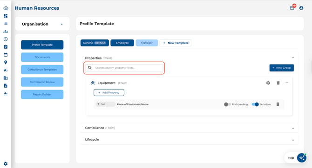
Task: Click the New Template button
Action: click(x=175, y=43)
